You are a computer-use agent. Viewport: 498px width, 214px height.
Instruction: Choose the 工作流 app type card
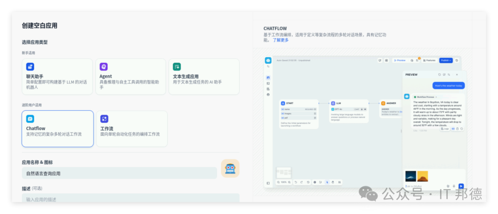(132, 129)
